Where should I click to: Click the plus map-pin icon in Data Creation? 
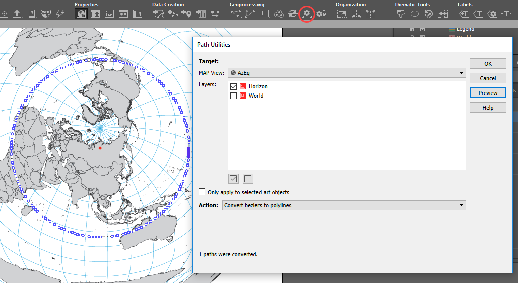(x=186, y=14)
